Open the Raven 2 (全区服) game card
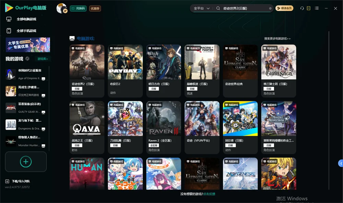Image resolution: width=343 pixels, height=203 pixels. pyautogui.click(x=164, y=127)
